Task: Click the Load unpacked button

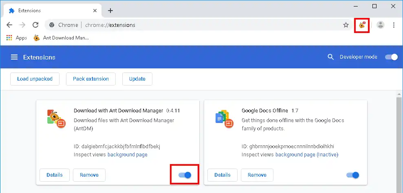Action: [35, 79]
